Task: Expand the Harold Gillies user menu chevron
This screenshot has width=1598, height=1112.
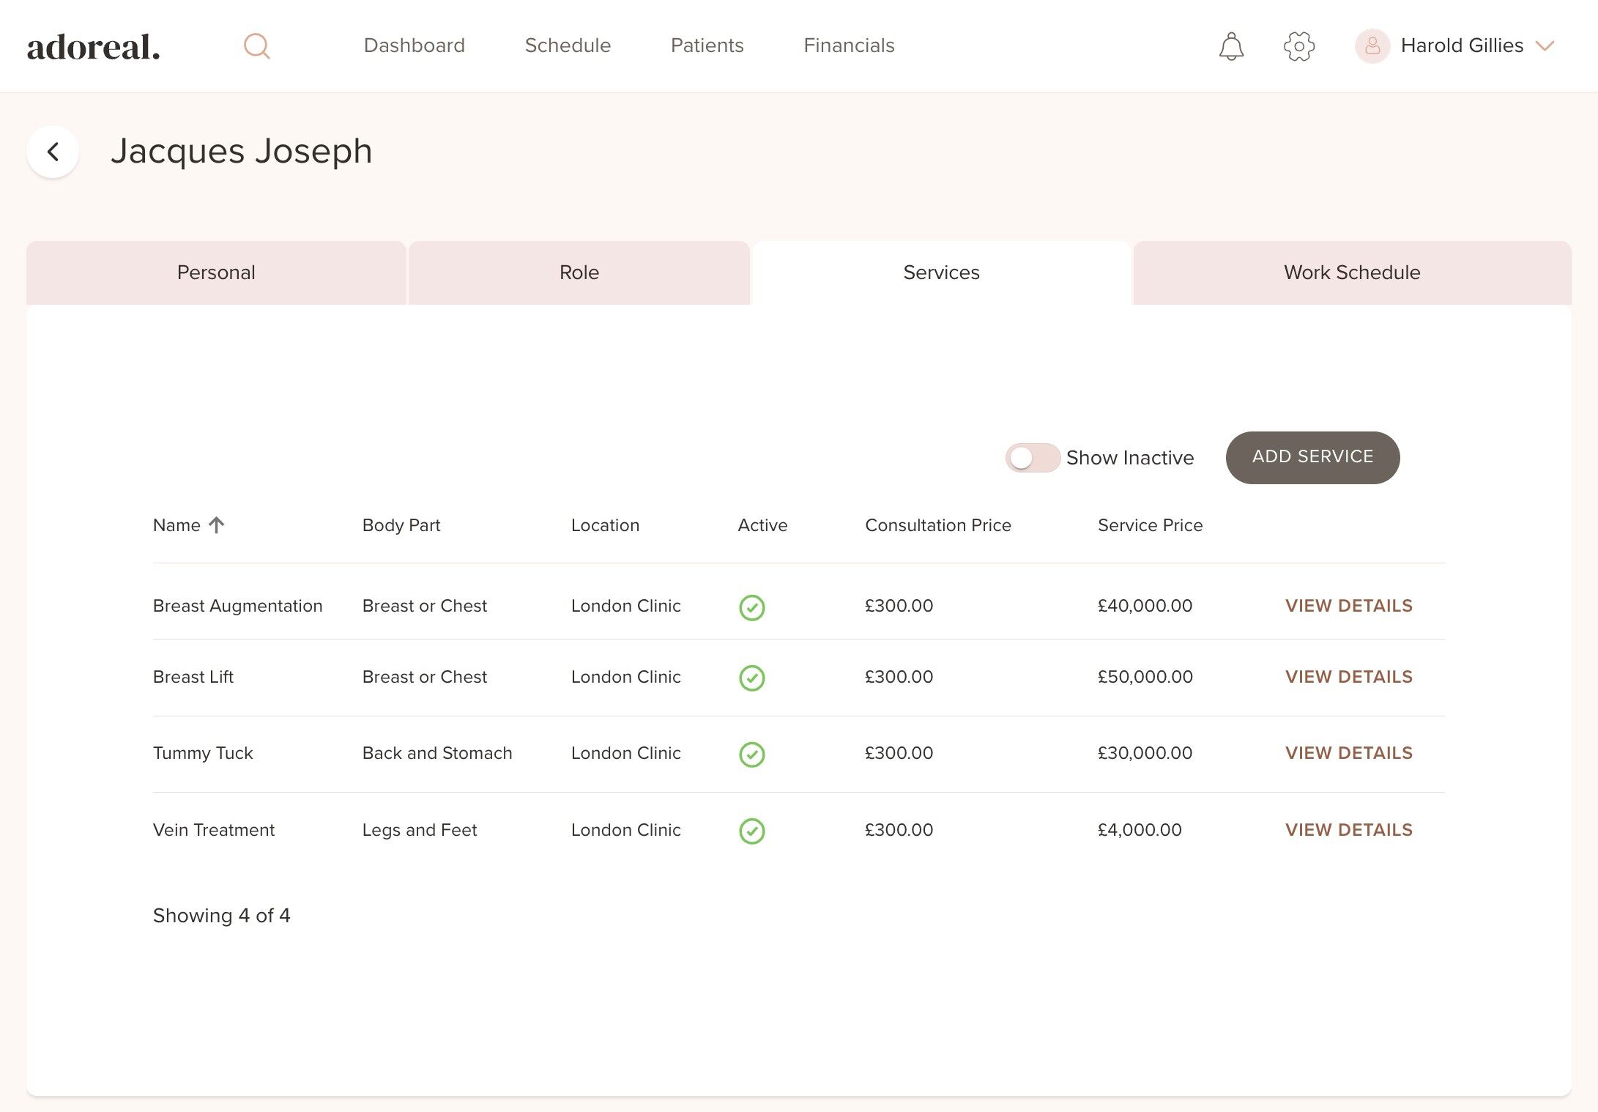Action: (x=1545, y=46)
